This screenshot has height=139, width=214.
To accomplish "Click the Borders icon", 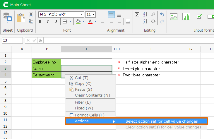I will pos(65,22).
